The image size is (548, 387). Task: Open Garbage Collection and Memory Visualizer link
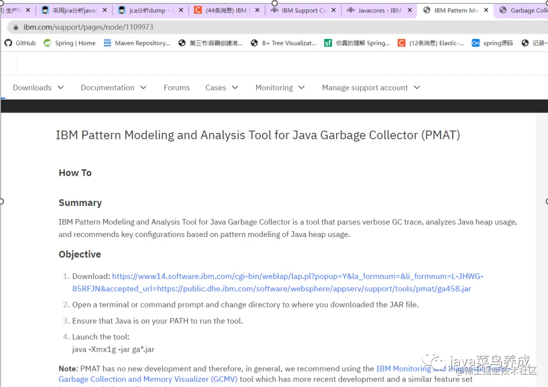(148, 379)
